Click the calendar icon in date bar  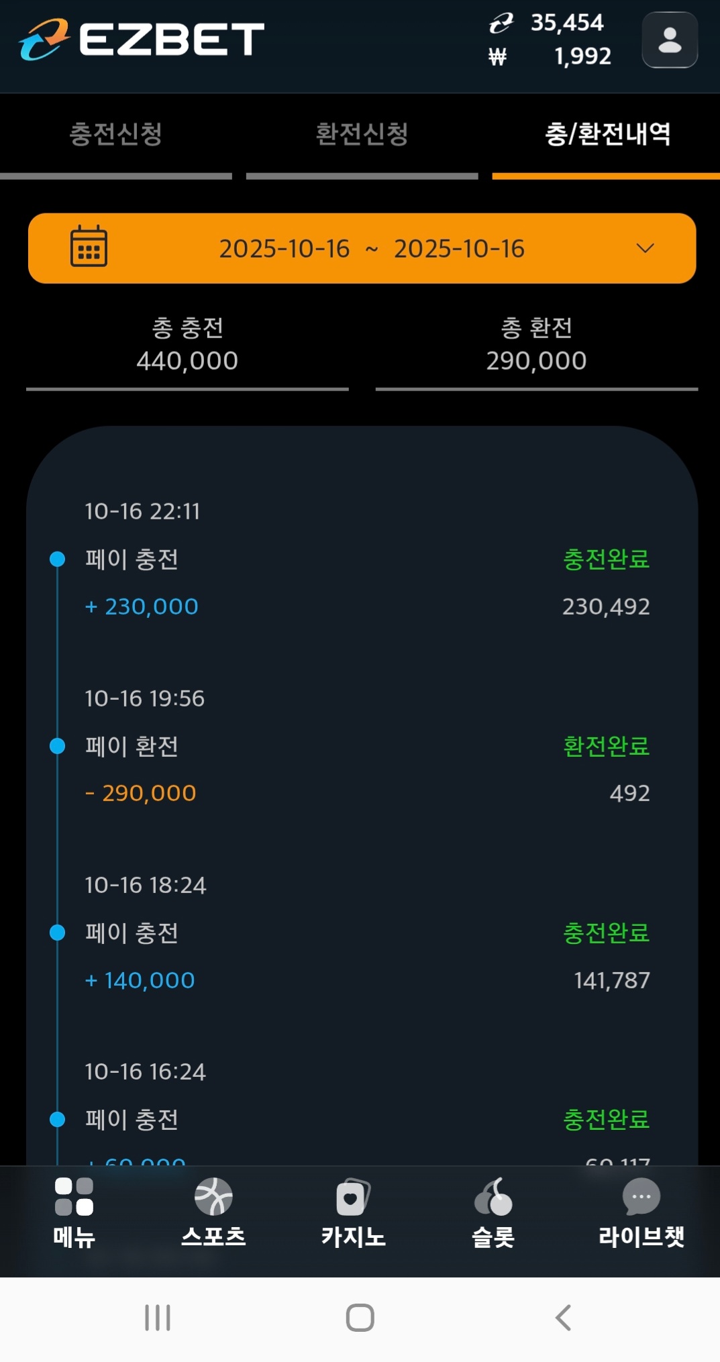pyautogui.click(x=89, y=247)
